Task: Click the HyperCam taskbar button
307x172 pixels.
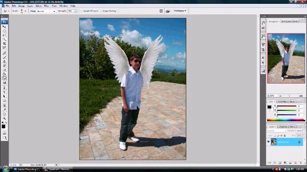Action: [x=58, y=169]
